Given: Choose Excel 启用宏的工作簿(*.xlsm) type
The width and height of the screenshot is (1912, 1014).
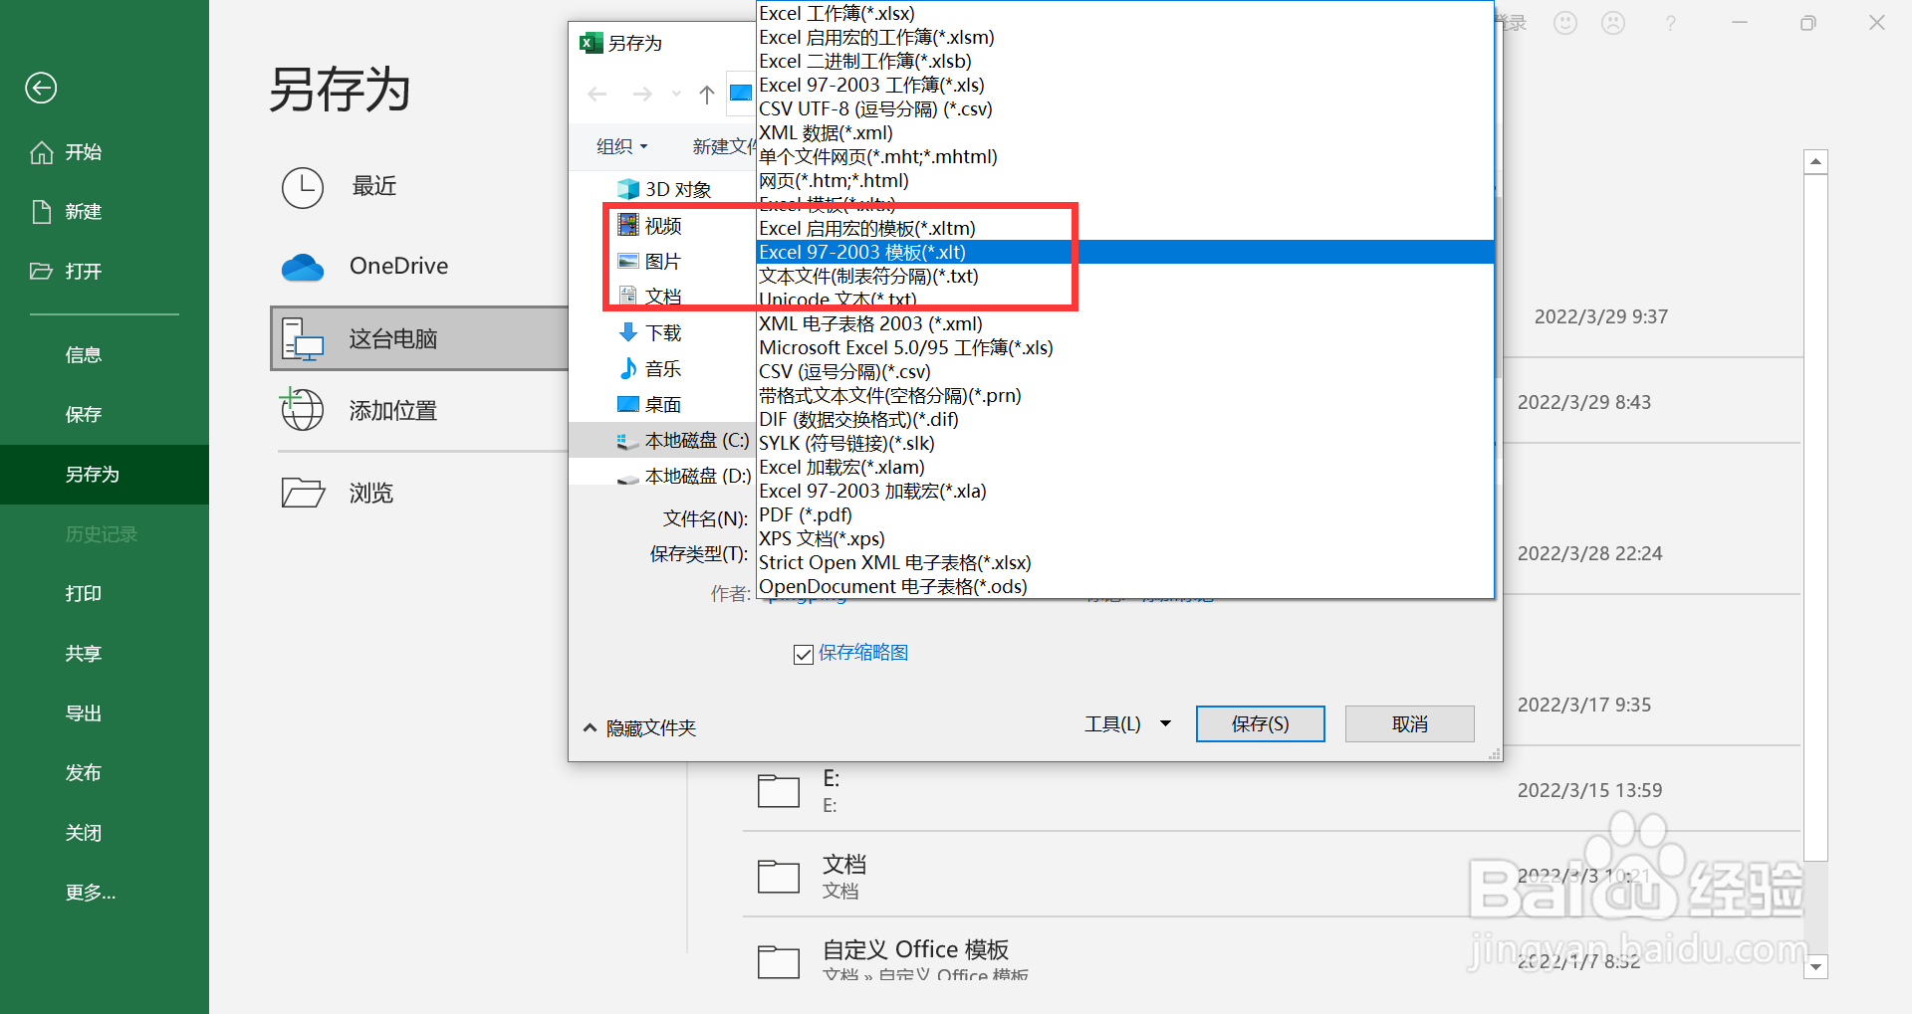Looking at the screenshot, I should click(1125, 37).
